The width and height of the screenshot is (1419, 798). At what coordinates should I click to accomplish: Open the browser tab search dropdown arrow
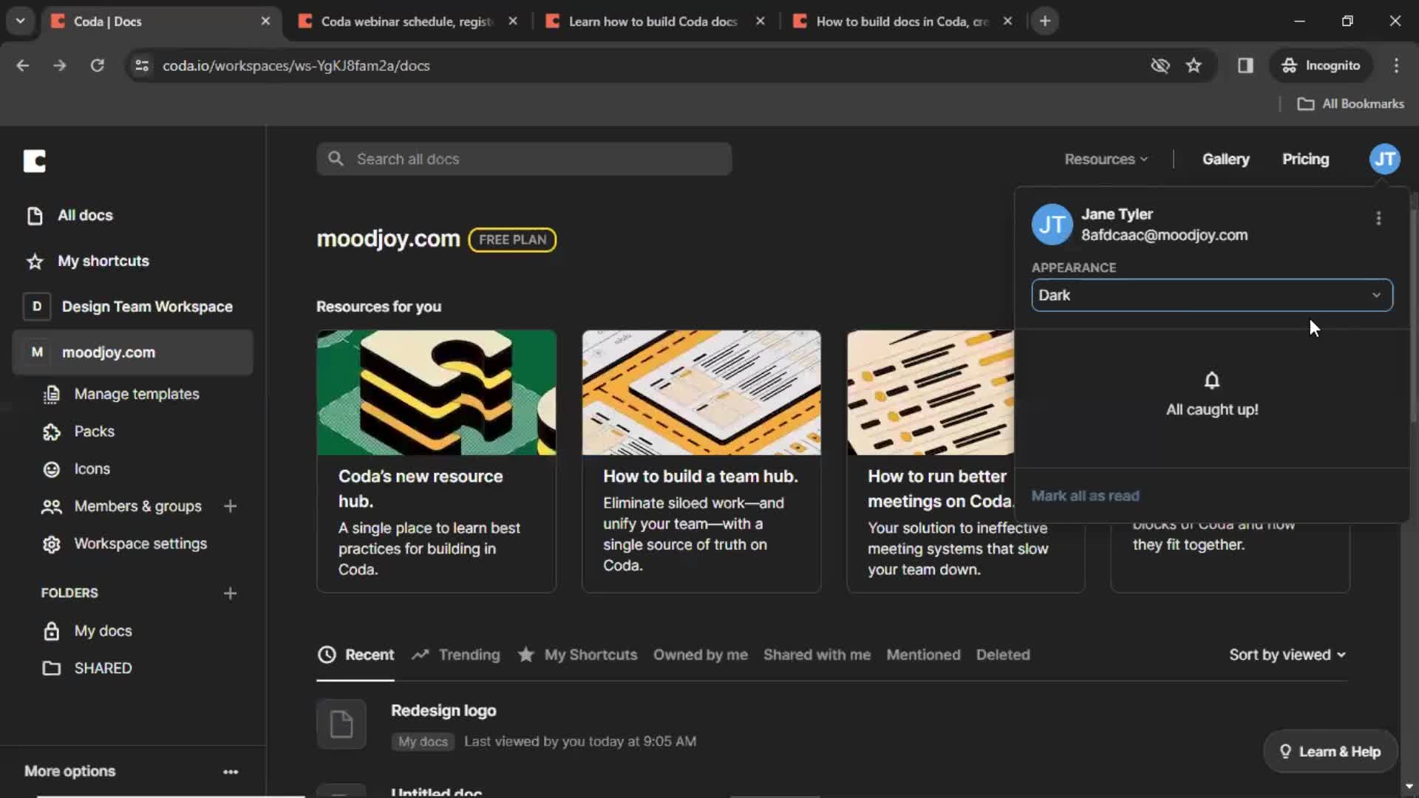[x=20, y=21]
